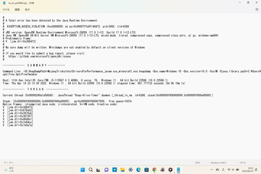Open clock showing 23:23 2022/04/14

pyautogui.click(x=247, y=170)
